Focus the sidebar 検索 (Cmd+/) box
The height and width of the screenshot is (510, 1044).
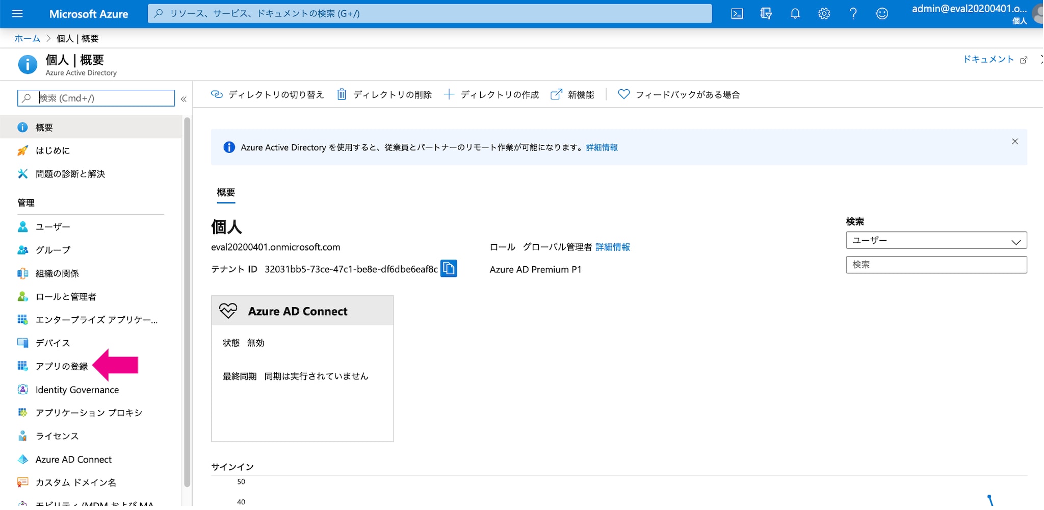[x=96, y=98]
